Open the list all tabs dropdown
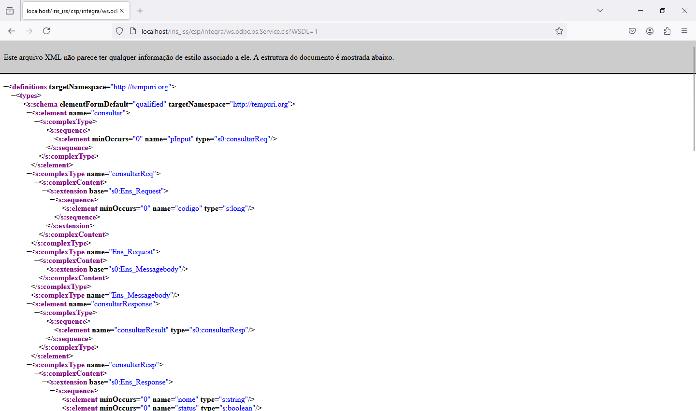Image resolution: width=696 pixels, height=411 pixels. click(600, 11)
